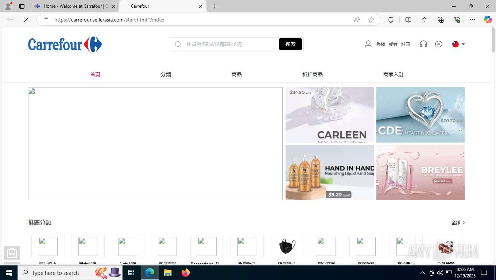Open the 登錄 login link
The image size is (496, 280).
point(381,44)
